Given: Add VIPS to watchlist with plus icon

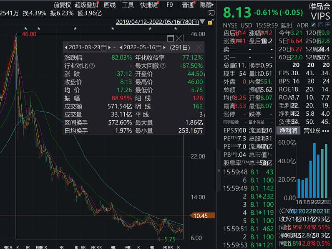Looking at the screenshot, I should click(x=328, y=25).
